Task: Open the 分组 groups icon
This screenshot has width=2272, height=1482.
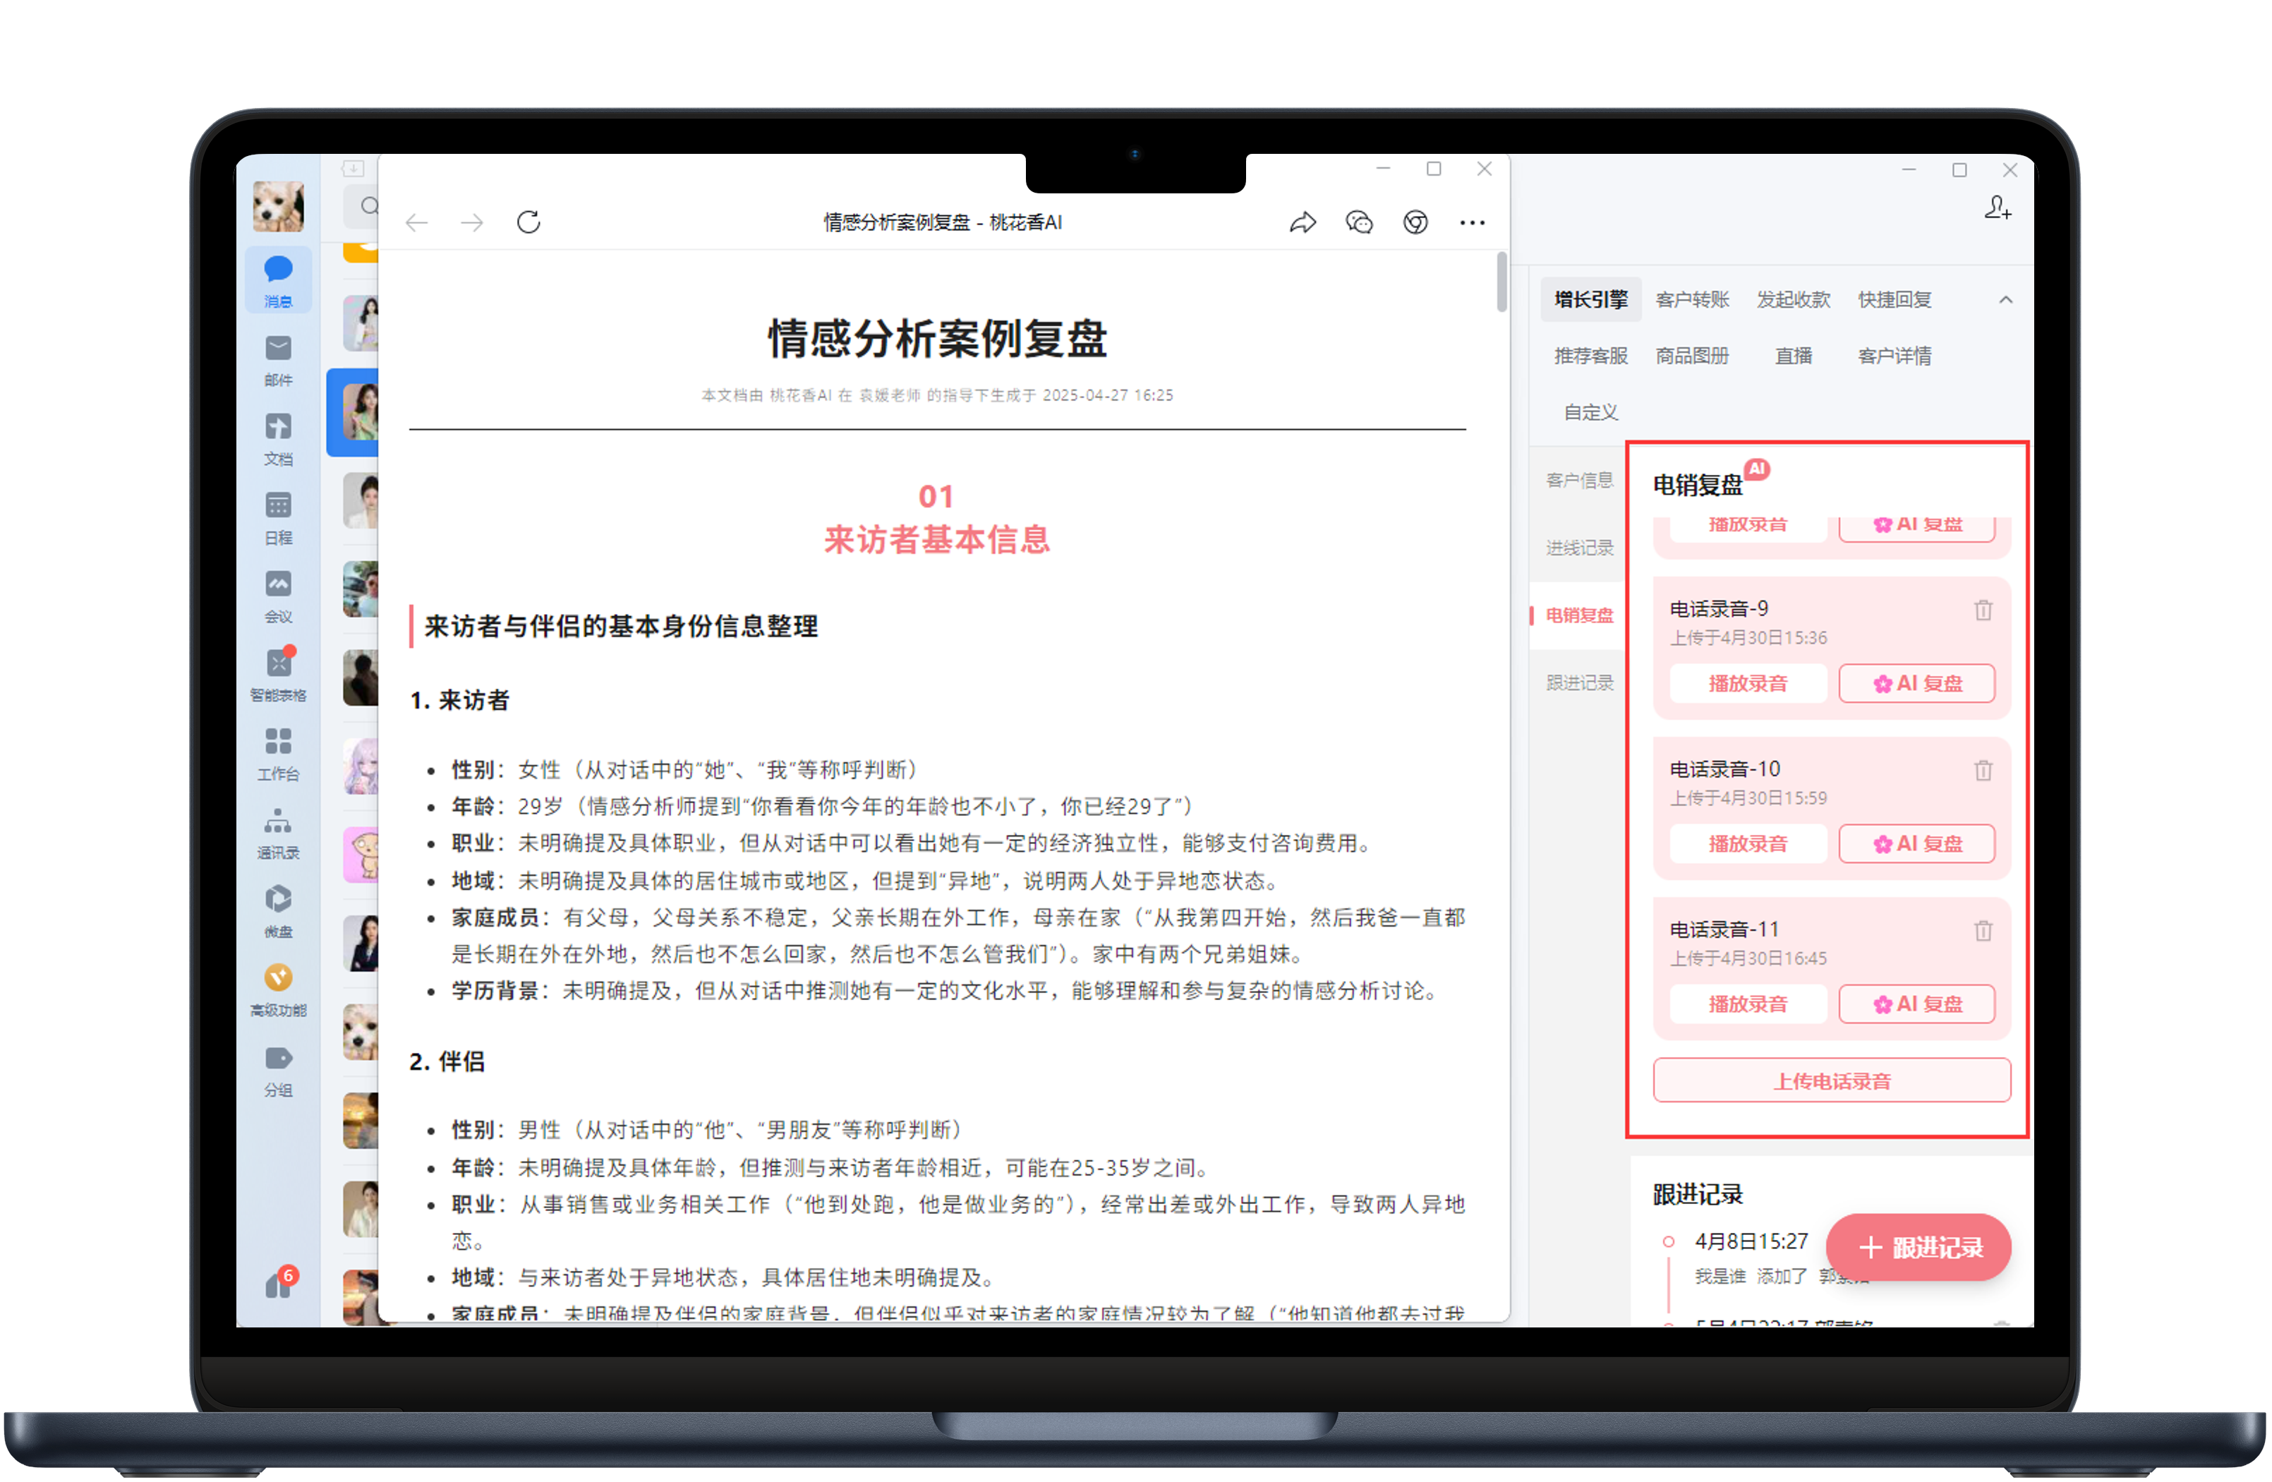Action: click(278, 1071)
